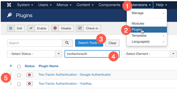Image resolution: width=177 pixels, height=95 pixels.
Task: Click the Disable toolbar button
Action: coord(63,28)
